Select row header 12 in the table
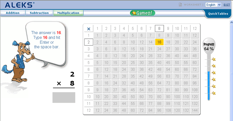The width and height of the screenshot is (233, 121). pyautogui.click(x=89, y=110)
